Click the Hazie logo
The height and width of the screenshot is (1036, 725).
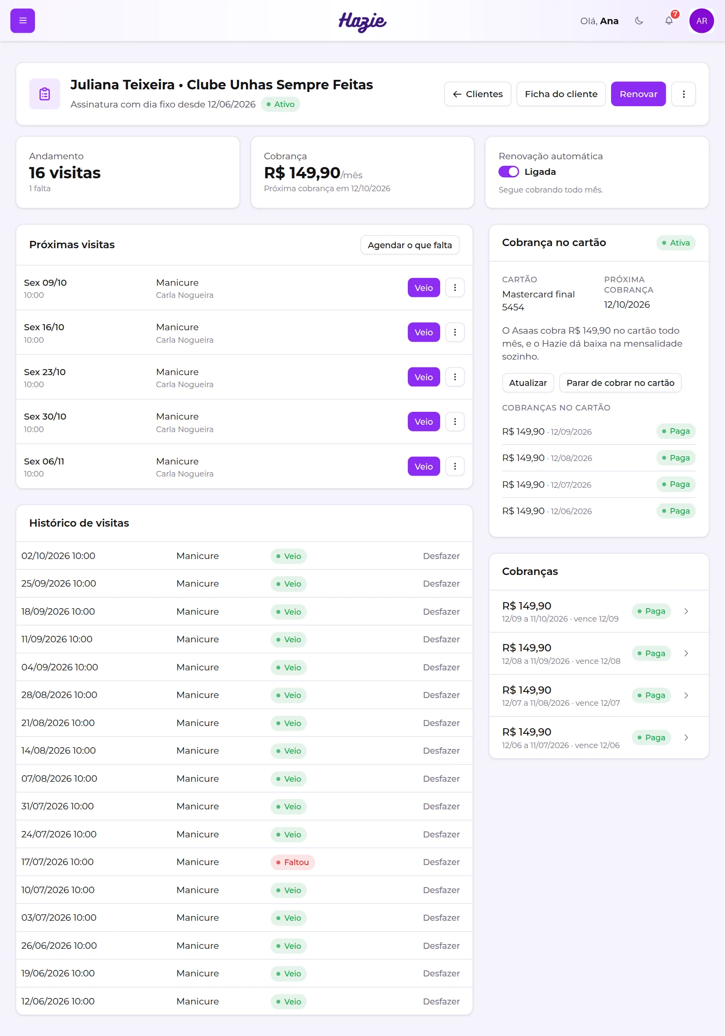[x=362, y=21]
